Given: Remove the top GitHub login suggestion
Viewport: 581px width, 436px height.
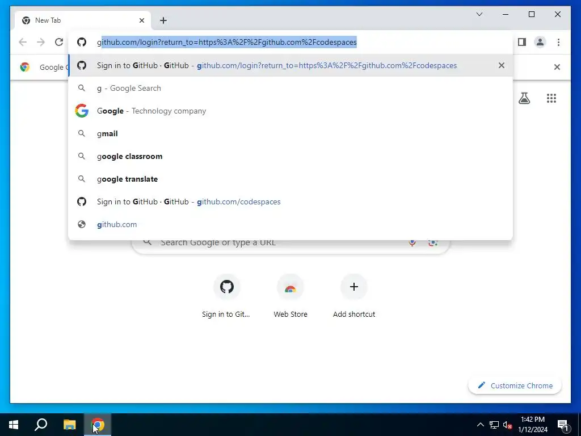Looking at the screenshot, I should (502, 65).
